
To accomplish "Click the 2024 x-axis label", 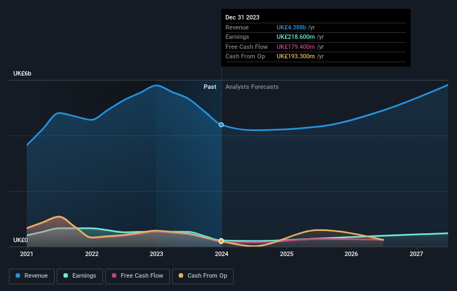I will (x=222, y=254).
